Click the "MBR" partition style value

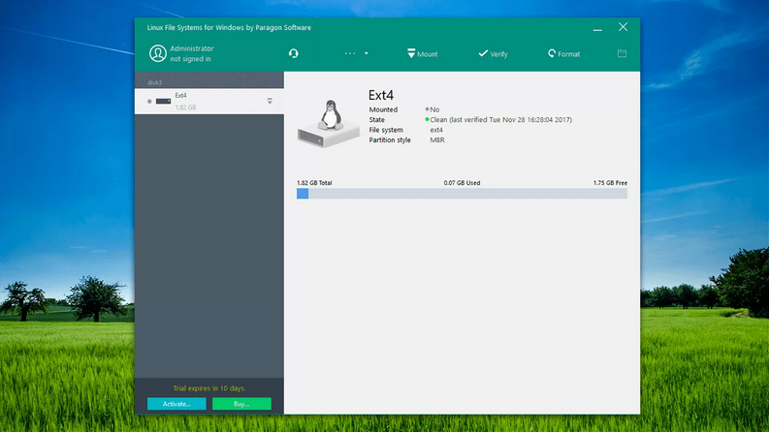pyautogui.click(x=437, y=139)
